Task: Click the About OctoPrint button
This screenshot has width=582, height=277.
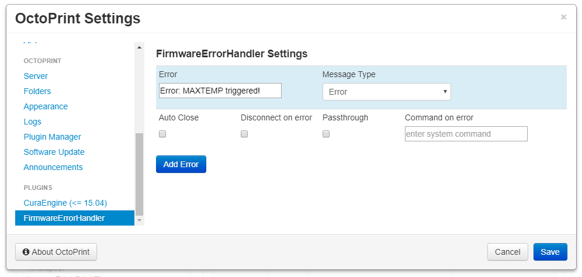Action: 56,252
